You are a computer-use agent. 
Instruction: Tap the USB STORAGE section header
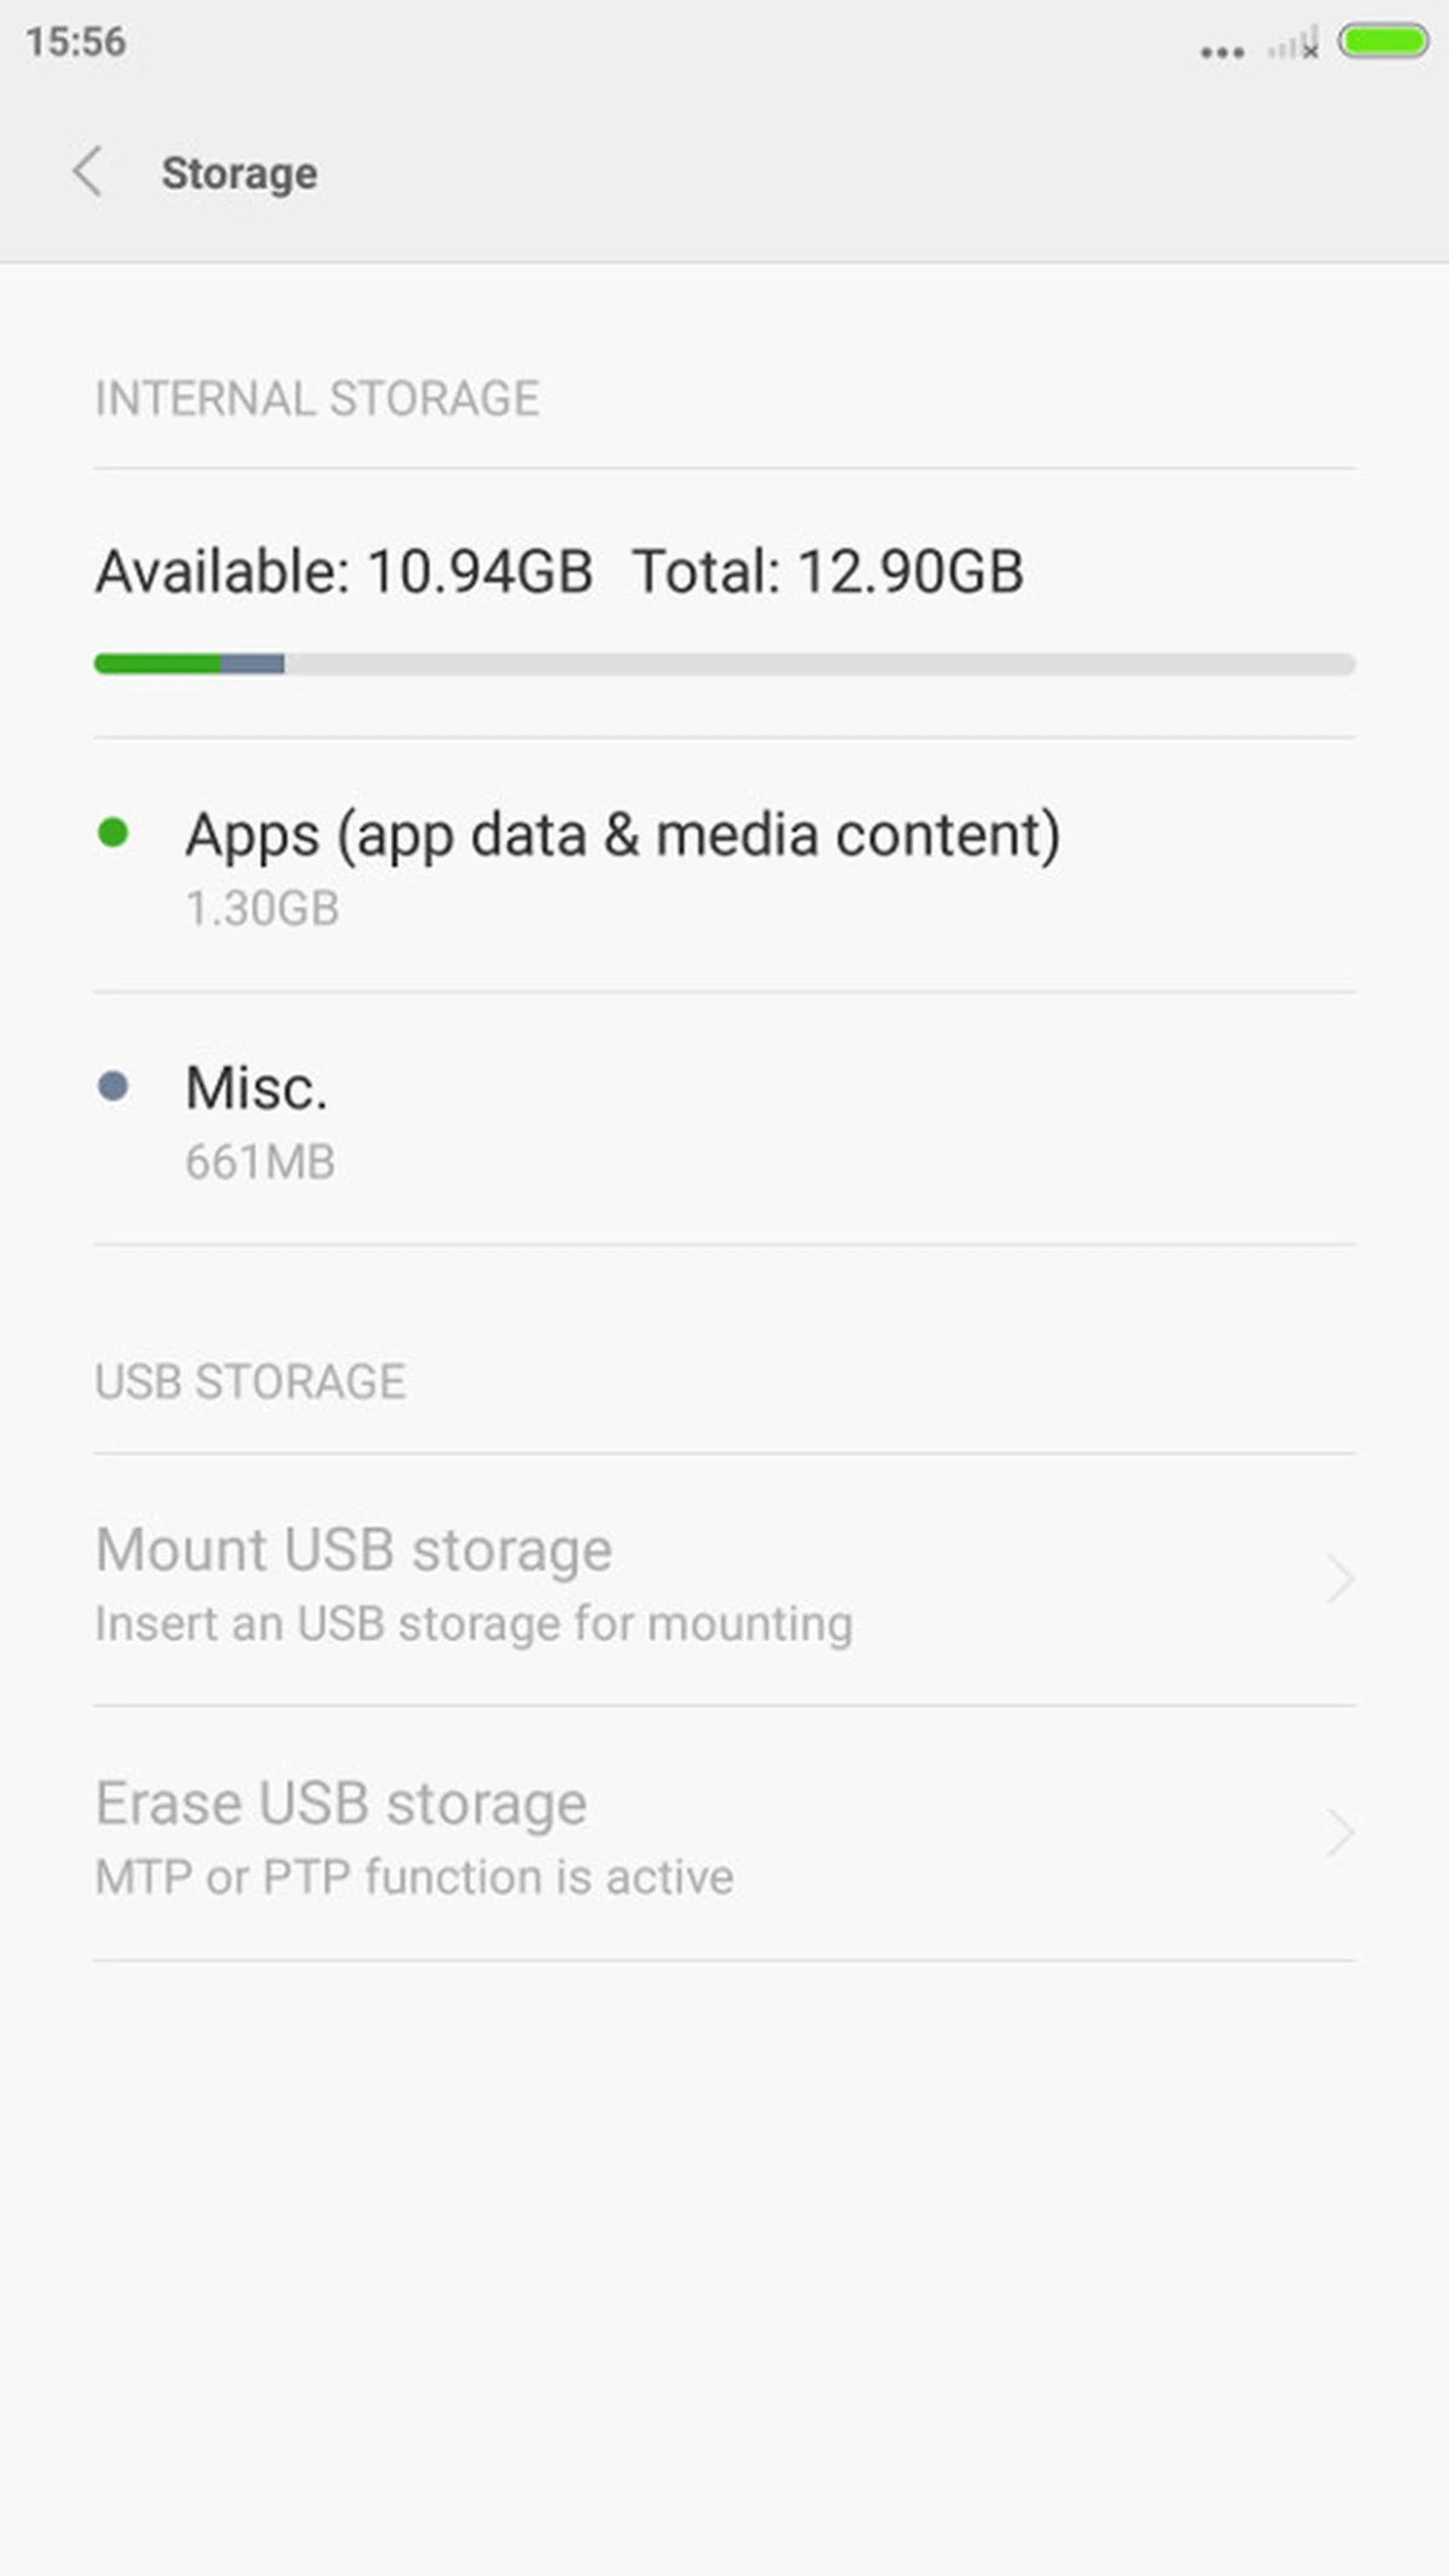tap(250, 1382)
